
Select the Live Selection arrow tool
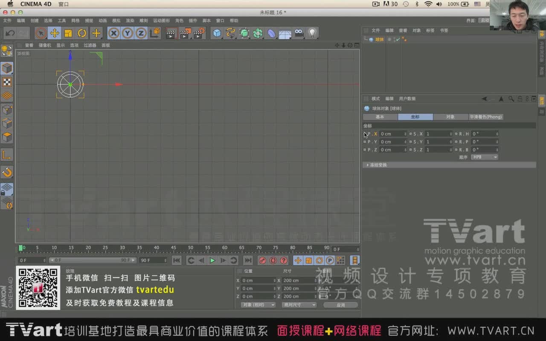41,33
